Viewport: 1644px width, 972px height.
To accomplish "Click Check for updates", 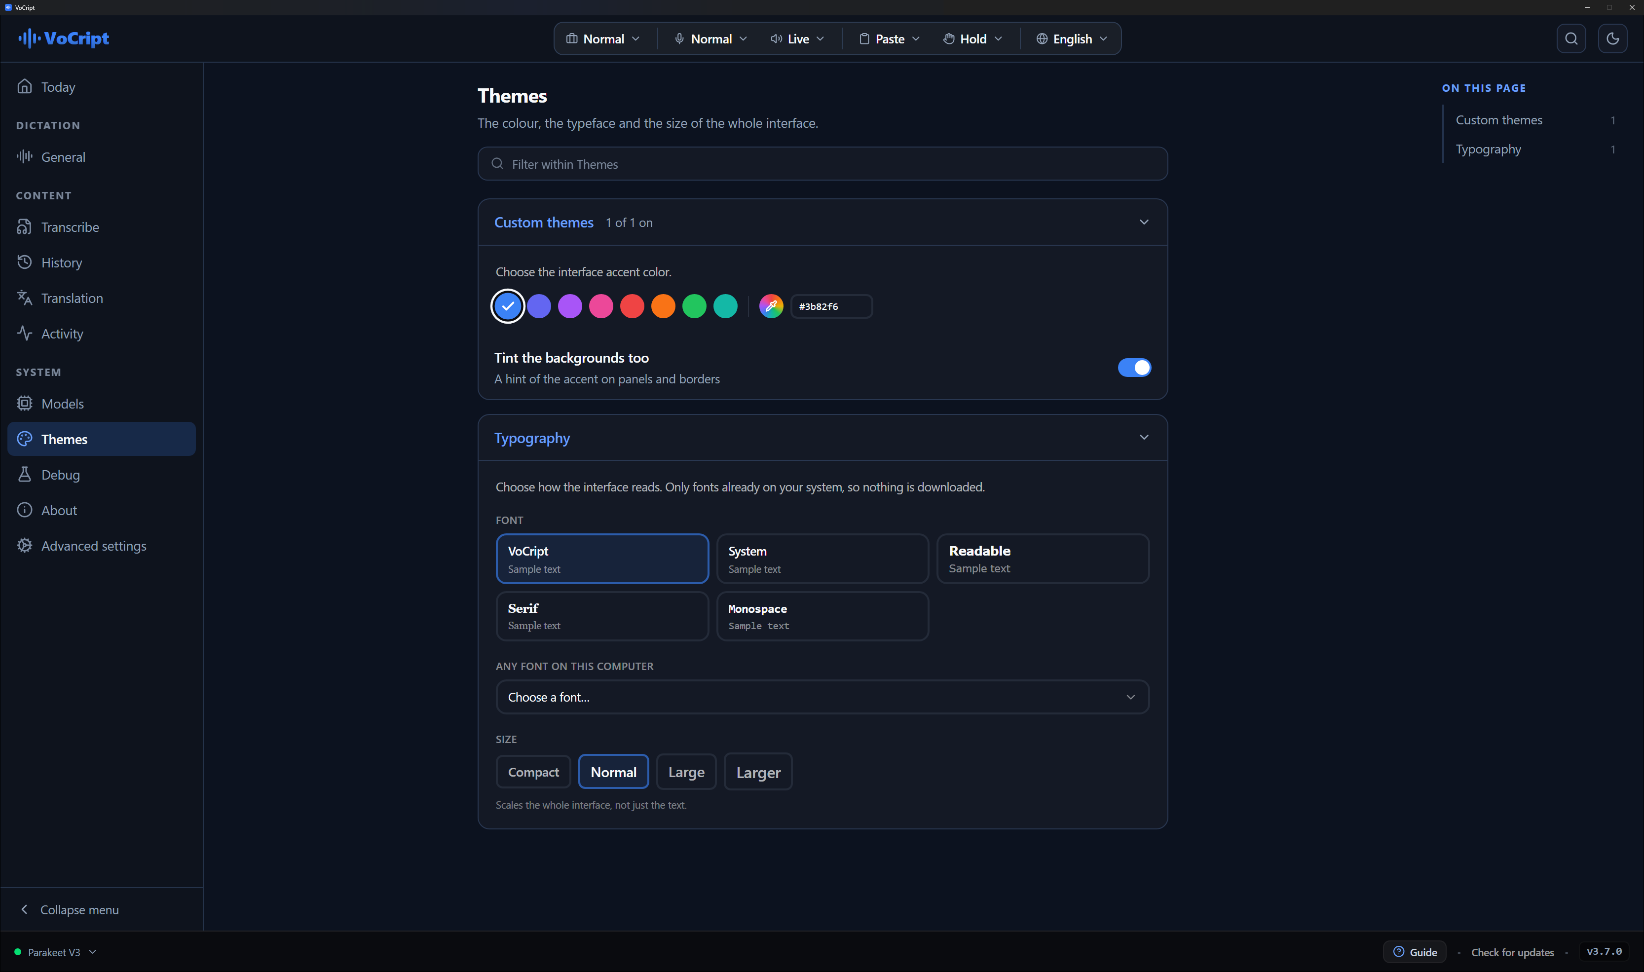I will click(1512, 952).
